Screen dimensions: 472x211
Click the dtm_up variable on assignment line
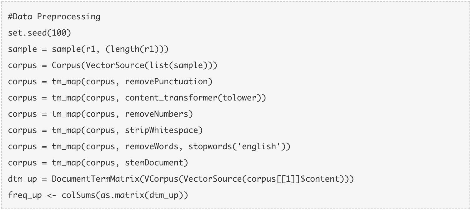(23, 179)
